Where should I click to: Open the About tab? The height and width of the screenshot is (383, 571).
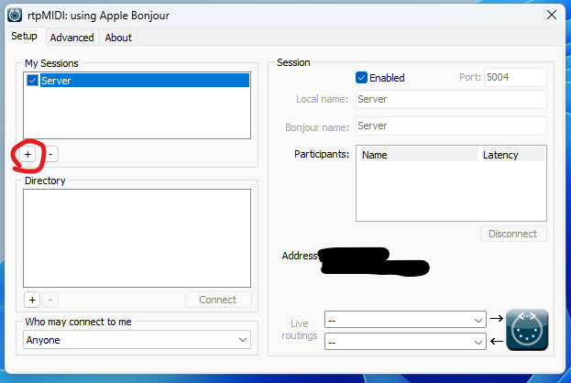tap(118, 38)
